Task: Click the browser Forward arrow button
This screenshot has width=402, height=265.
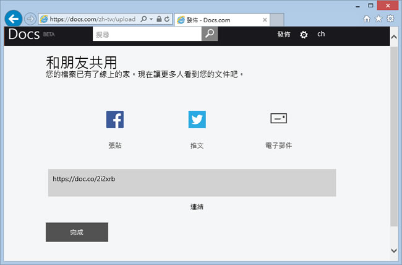Action: [x=30, y=19]
